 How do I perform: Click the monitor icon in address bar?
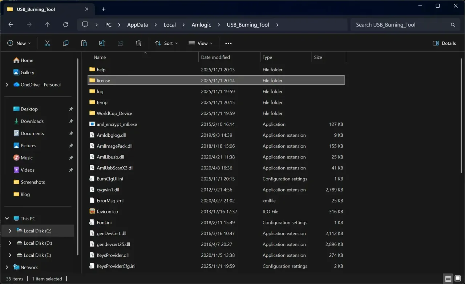click(x=85, y=25)
